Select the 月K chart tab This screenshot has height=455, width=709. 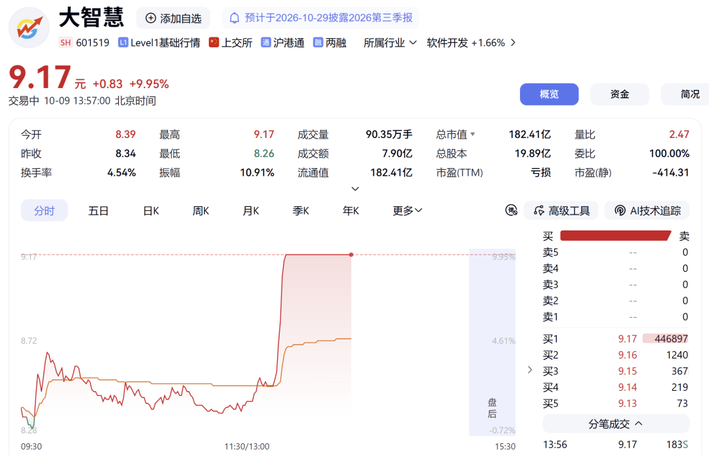[251, 211]
